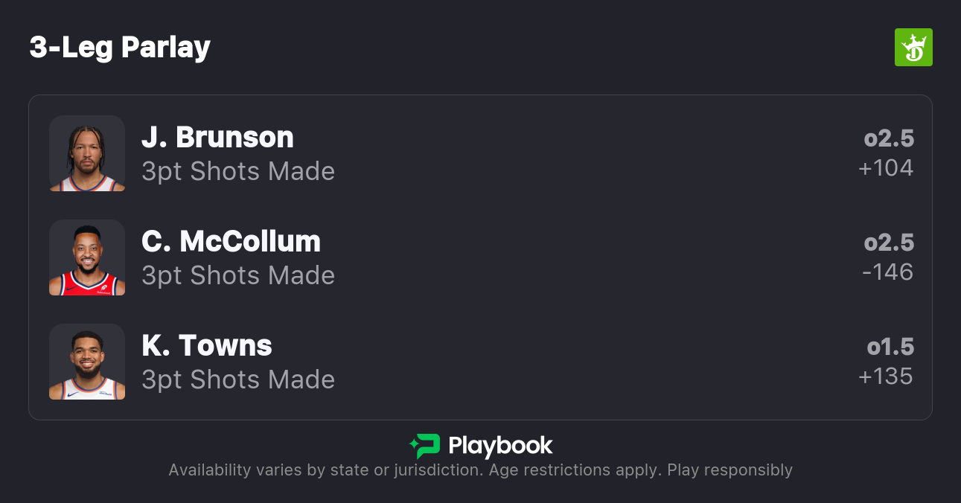Image resolution: width=961 pixels, height=503 pixels.
Task: Select Towns' o1.5 line
Action: point(890,347)
